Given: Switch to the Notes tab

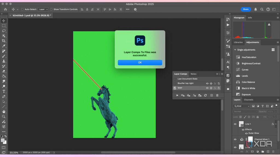Looking at the screenshot, I should [193, 74].
